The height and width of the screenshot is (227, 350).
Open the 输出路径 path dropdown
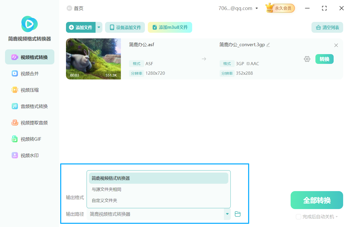pyautogui.click(x=227, y=214)
